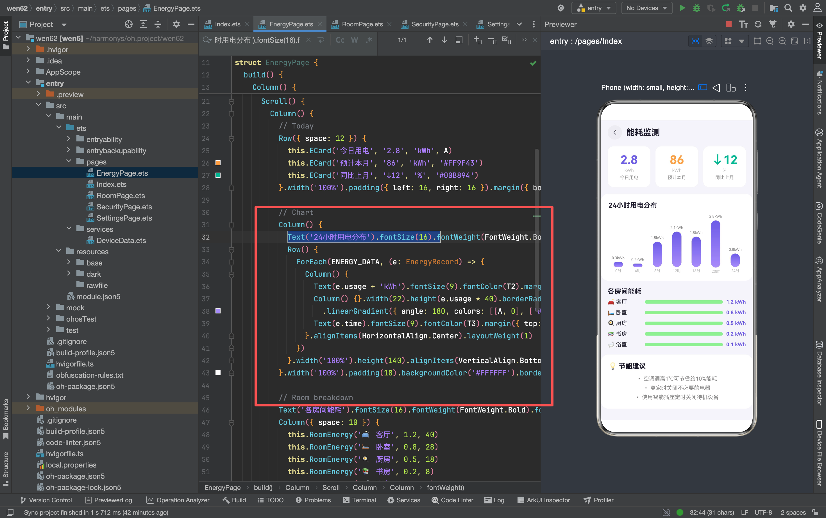Zoom in on the preview device
This screenshot has height=518, width=826.
tap(782, 41)
